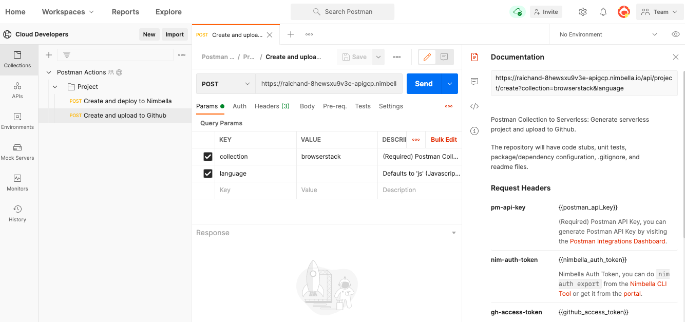Click the plus icon to create new collection
685x322 pixels.
(x=49, y=55)
